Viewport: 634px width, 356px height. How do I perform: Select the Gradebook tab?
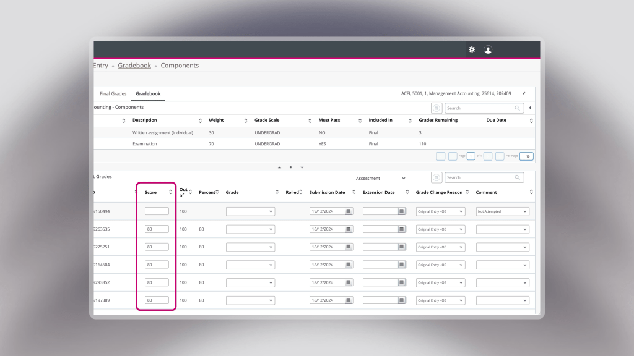click(x=148, y=94)
